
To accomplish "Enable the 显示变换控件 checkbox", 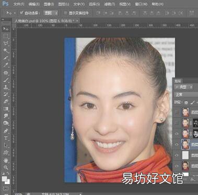I will click(65, 13).
